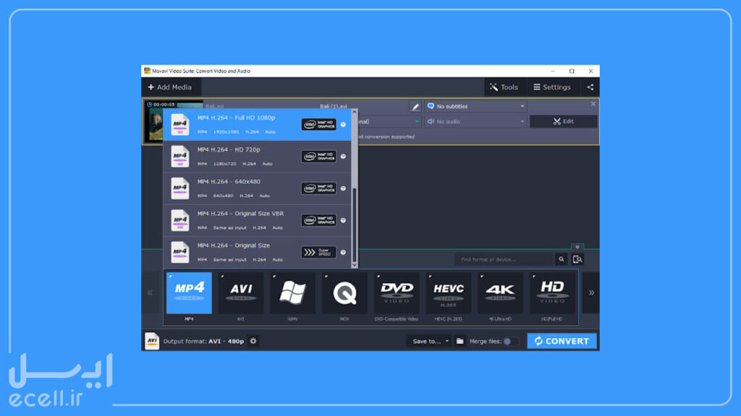
Task: Click help icon for Original Size preset
Action: tap(344, 252)
